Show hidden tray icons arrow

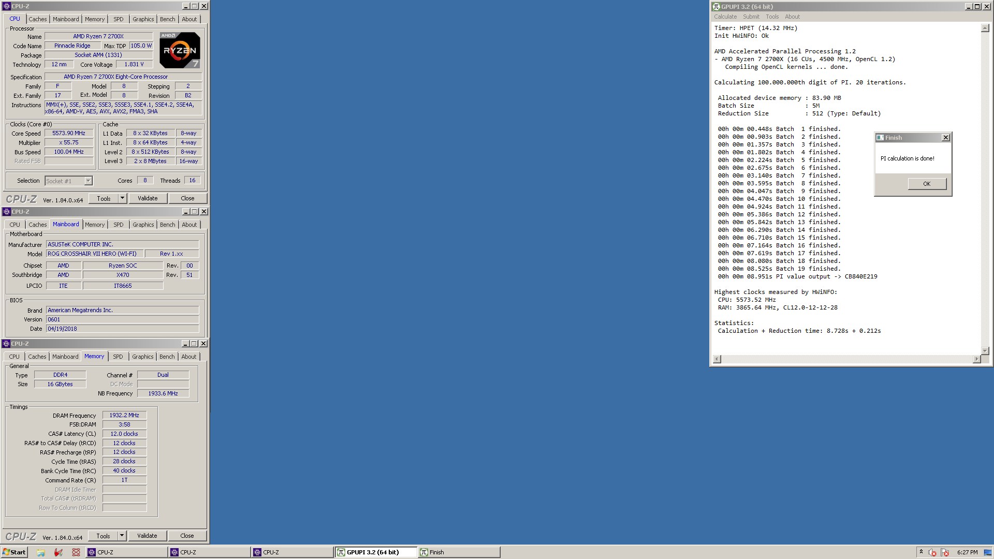921,552
